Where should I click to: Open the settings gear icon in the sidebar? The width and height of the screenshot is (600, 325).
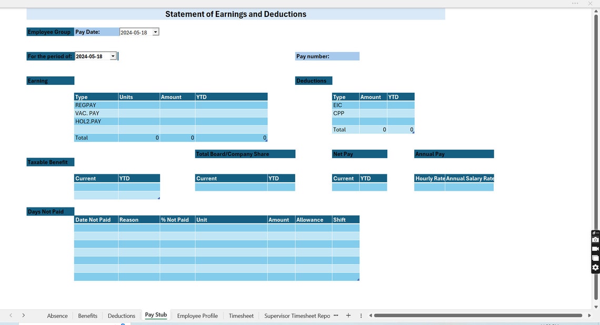click(x=595, y=267)
